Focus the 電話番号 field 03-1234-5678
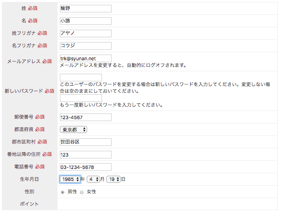The height and width of the screenshot is (213, 284). click(x=86, y=167)
